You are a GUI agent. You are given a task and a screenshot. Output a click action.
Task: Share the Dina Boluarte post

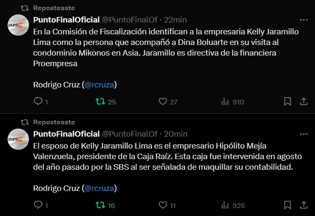pyautogui.click(x=304, y=102)
